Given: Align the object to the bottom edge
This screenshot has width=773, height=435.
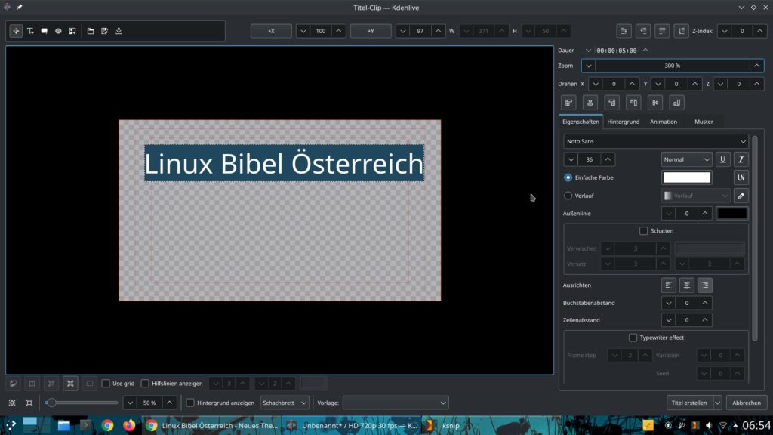Looking at the screenshot, I should pos(677,103).
